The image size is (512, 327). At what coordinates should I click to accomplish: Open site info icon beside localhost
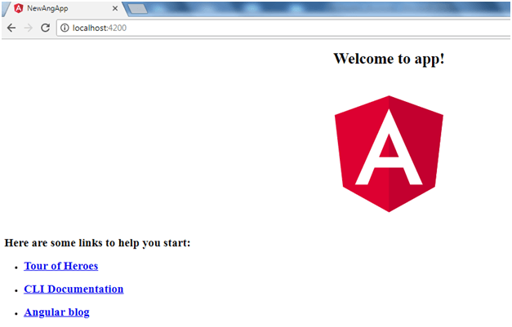[65, 28]
